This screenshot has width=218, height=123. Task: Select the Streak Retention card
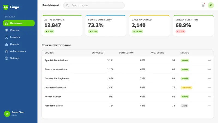(x=193, y=26)
